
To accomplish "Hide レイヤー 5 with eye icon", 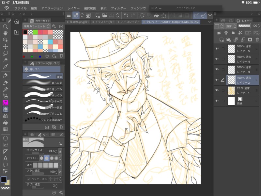I will pos(217,49).
